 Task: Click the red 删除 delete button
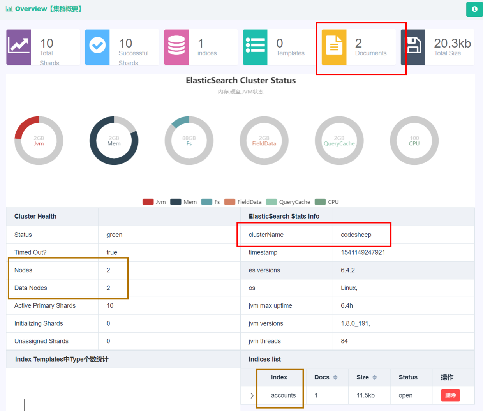click(451, 395)
